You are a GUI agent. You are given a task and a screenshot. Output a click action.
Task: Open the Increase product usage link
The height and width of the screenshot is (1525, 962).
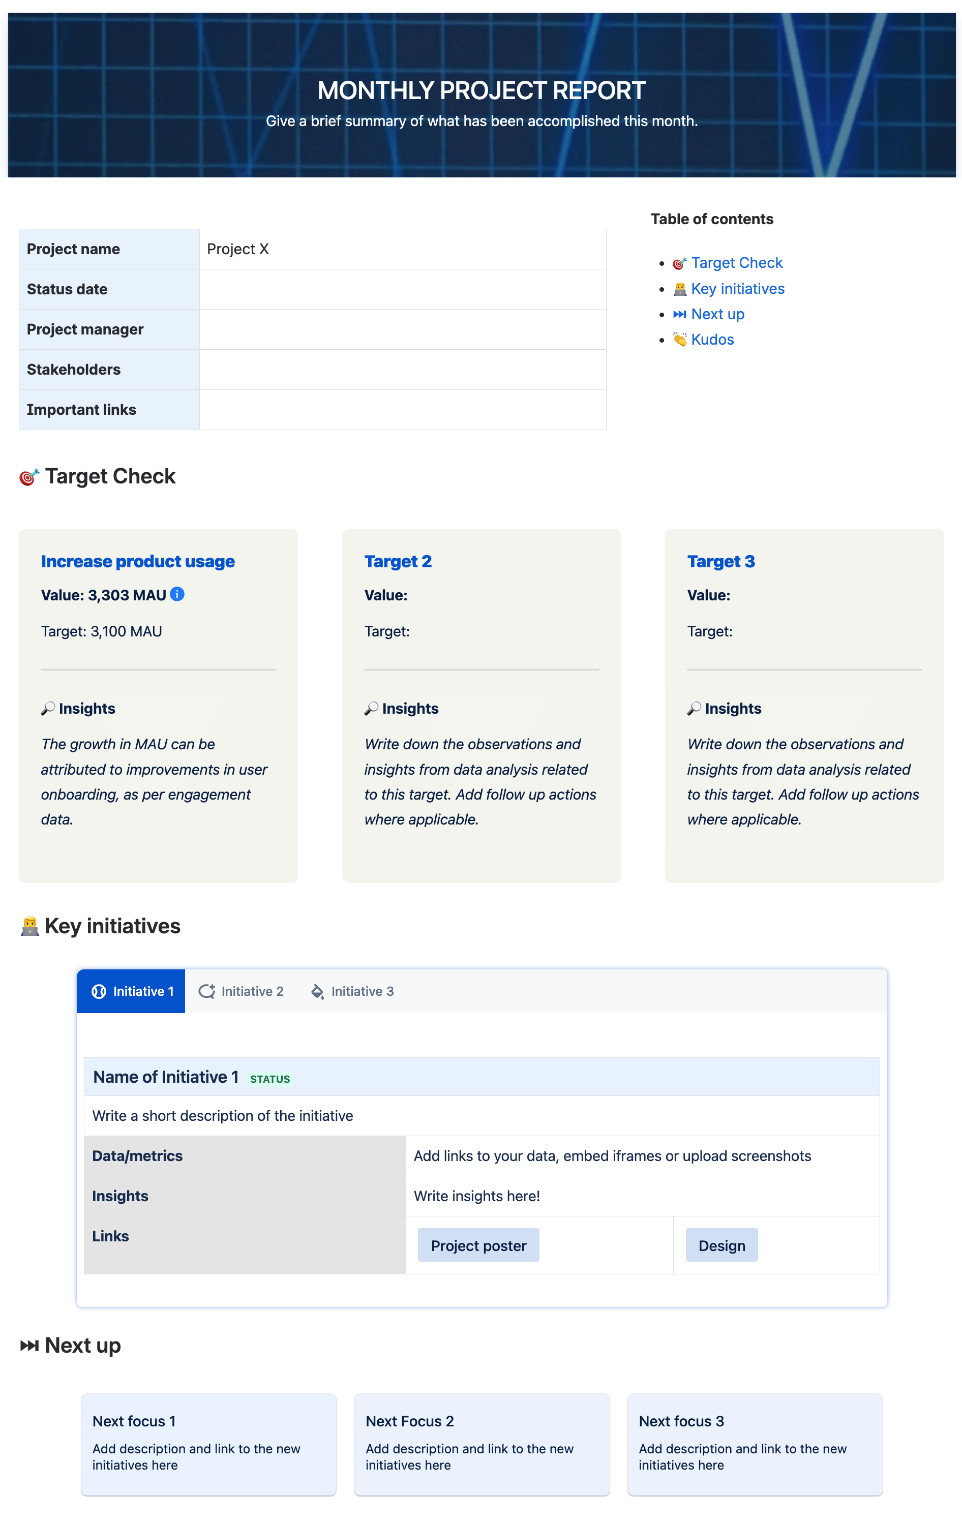click(137, 561)
